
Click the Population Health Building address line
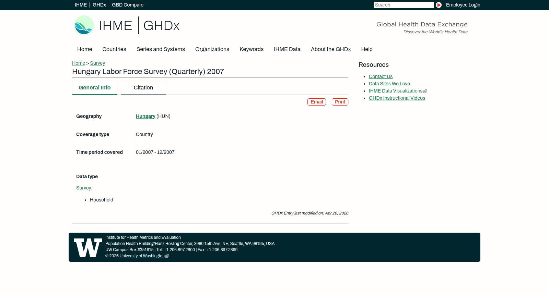point(190,244)
